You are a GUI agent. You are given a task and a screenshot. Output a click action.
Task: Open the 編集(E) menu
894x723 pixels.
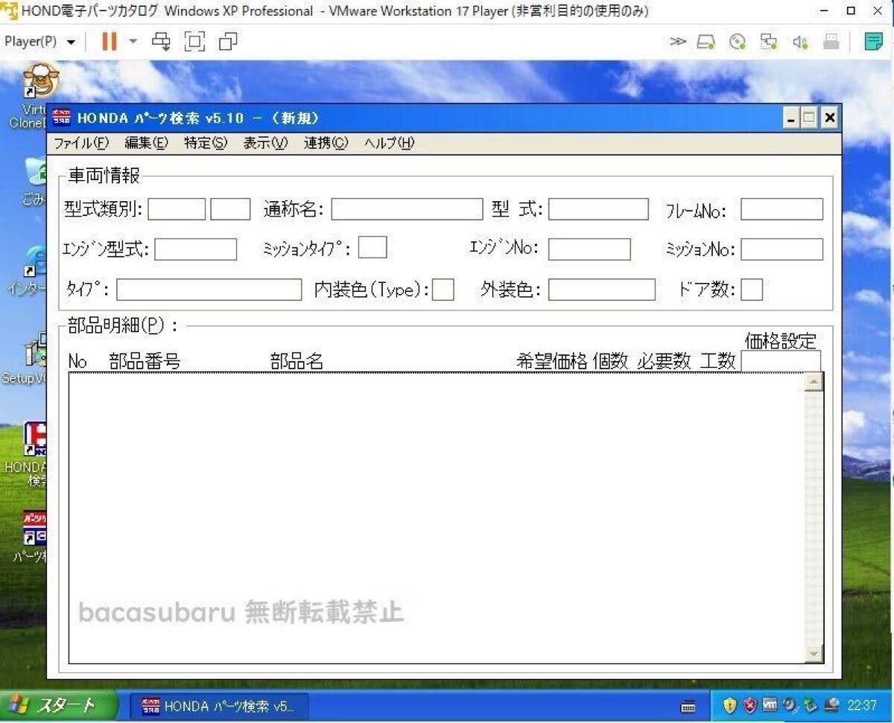click(x=146, y=143)
